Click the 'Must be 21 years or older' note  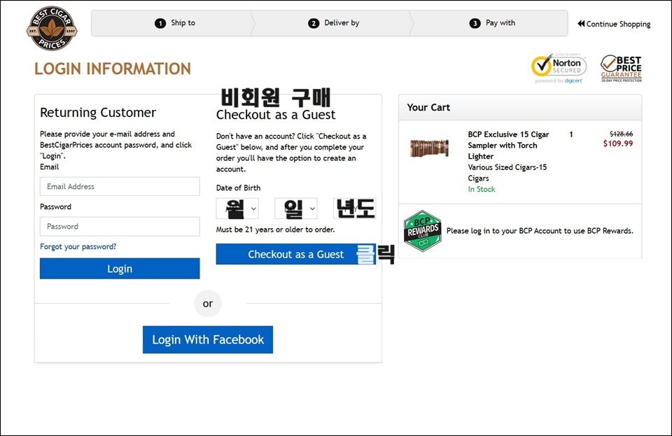275,230
